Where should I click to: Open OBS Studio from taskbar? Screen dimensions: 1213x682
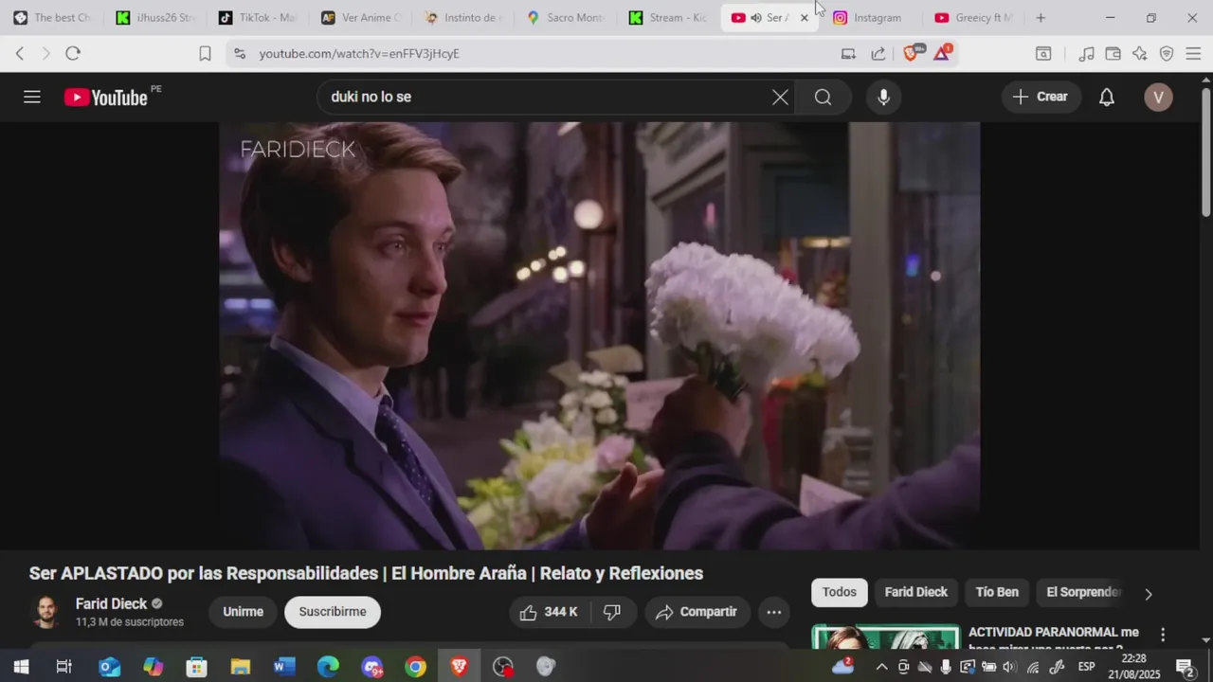[x=502, y=667]
